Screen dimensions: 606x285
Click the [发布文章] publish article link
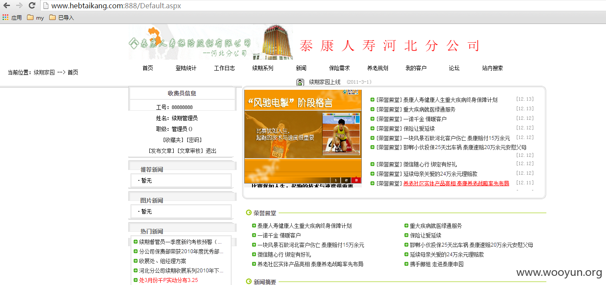pyautogui.click(x=162, y=151)
